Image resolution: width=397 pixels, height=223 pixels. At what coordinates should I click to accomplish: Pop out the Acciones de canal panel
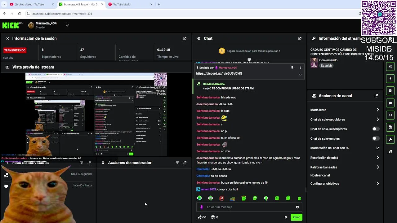point(376,96)
